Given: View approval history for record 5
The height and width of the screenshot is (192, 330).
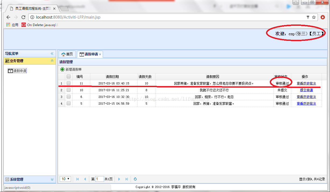Looking at the screenshot, I should pos(306,104).
